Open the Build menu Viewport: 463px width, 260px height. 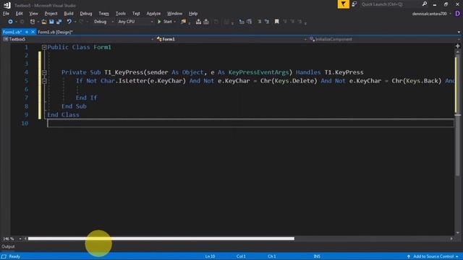point(69,14)
